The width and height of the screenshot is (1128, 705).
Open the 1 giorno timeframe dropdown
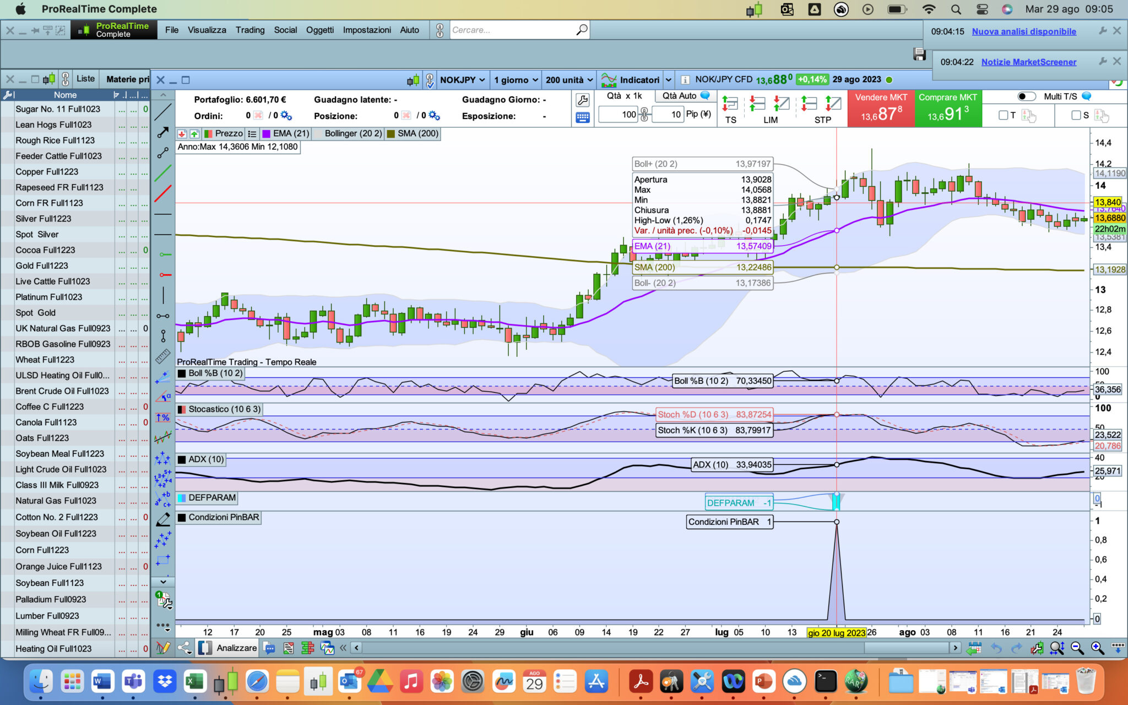[515, 80]
